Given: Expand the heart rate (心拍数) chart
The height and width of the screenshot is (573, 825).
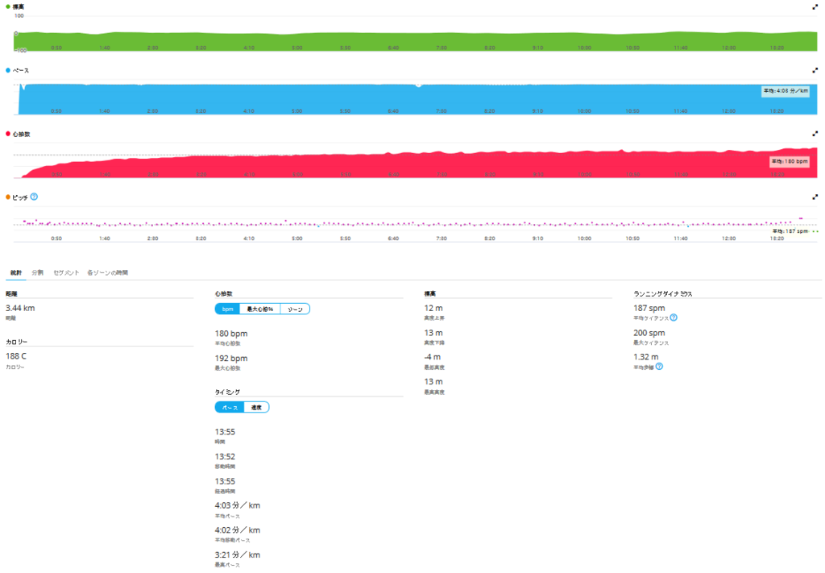Looking at the screenshot, I should tap(815, 134).
